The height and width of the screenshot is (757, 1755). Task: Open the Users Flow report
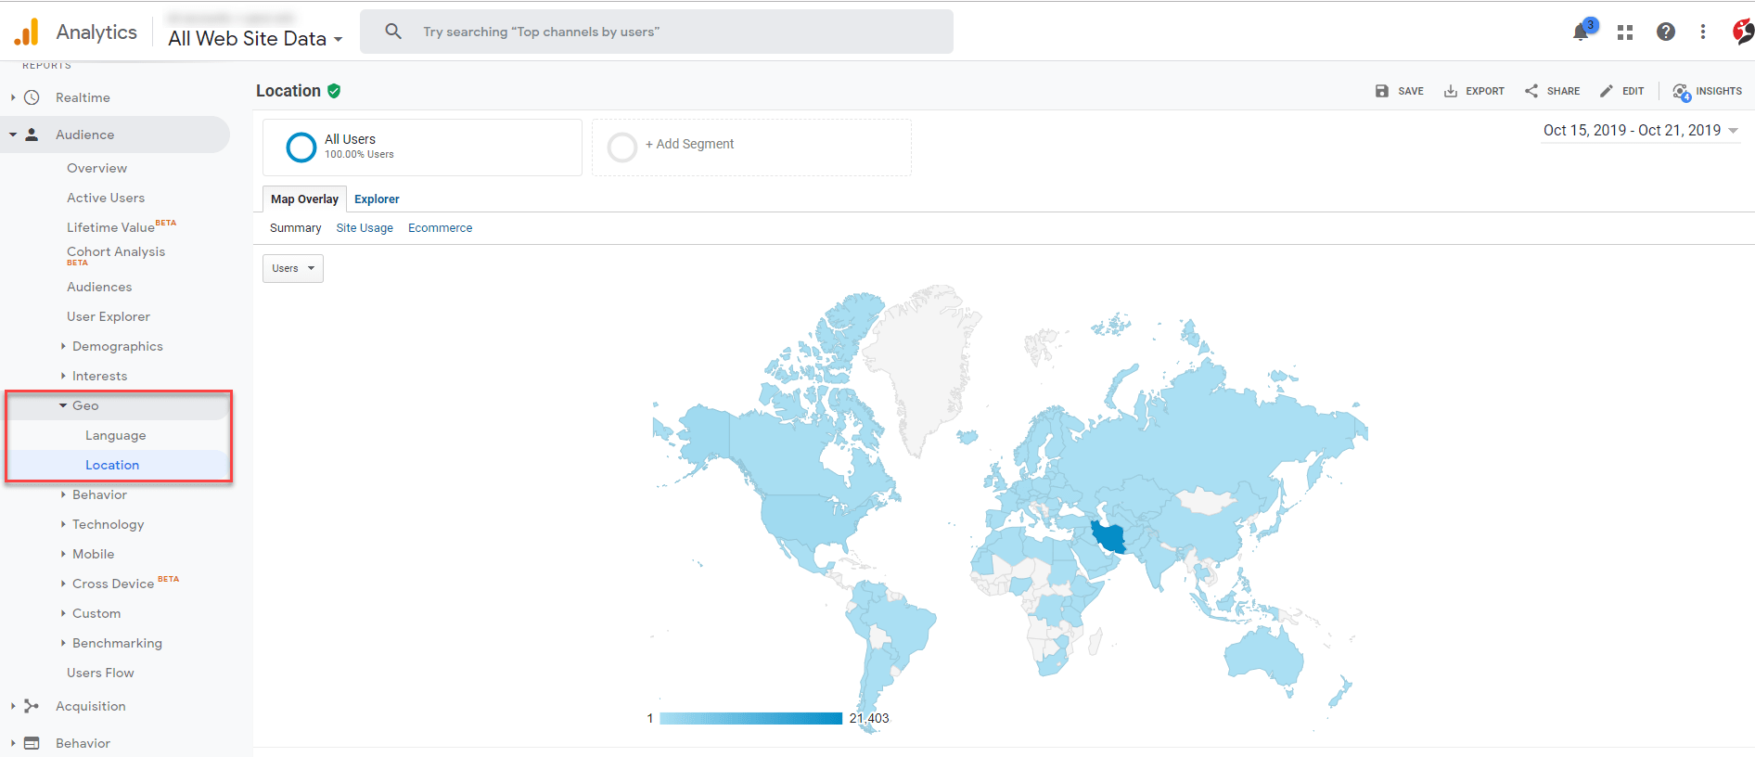click(100, 673)
